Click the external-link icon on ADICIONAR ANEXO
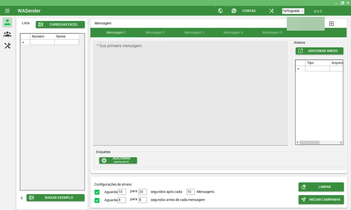351x210 pixels. coord(300,51)
